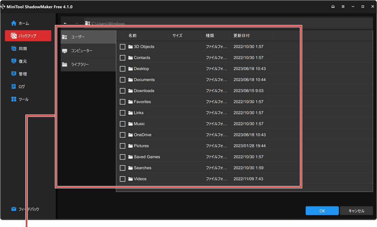
Task: Open the 同期 (Sync) feature icon
Action: point(14,48)
